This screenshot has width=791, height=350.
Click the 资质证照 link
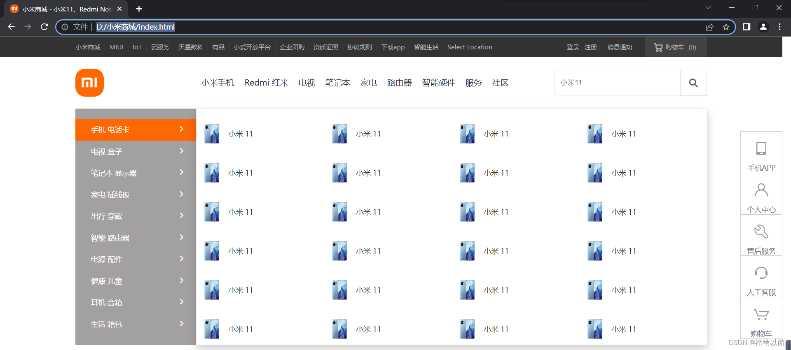(326, 47)
